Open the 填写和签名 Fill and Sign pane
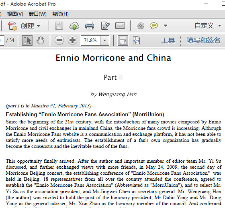The height and width of the screenshot is (208, 225). (x=203, y=40)
